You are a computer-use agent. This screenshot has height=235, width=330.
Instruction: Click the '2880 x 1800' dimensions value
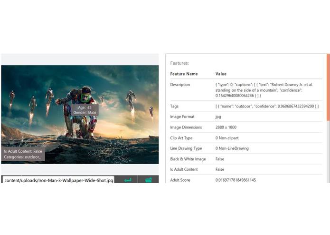coord(226,127)
